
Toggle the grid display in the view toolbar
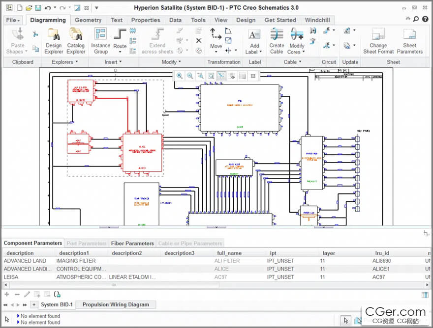243,76
